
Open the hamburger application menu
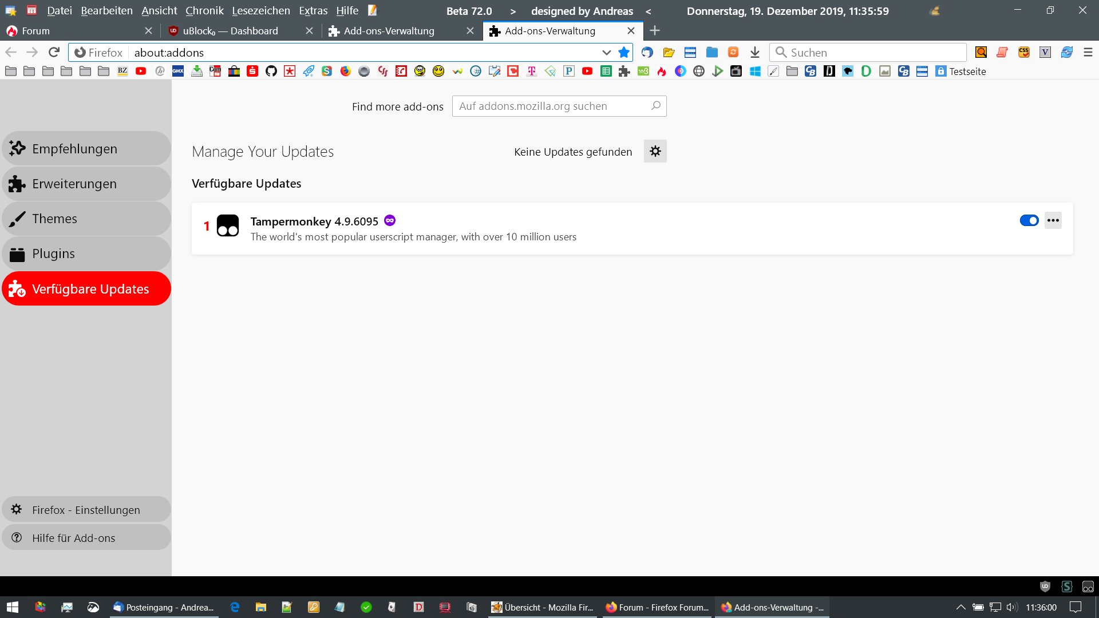[x=1088, y=52]
